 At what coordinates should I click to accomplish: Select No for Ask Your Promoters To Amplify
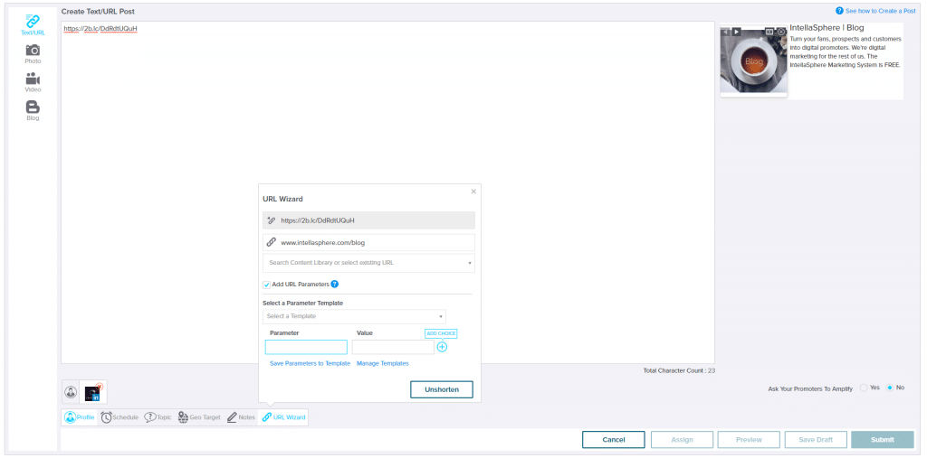(889, 388)
